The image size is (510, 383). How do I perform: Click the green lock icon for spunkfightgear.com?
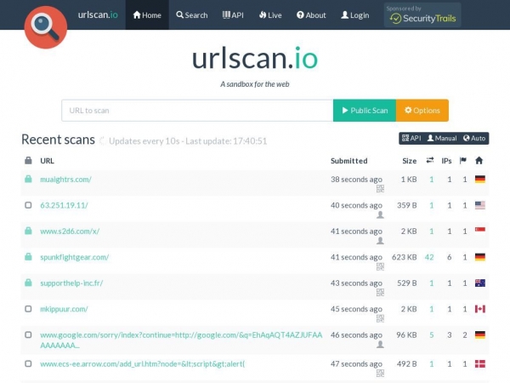(28, 257)
